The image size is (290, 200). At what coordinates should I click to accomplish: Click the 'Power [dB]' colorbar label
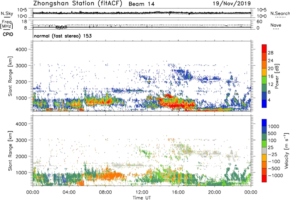pyautogui.click(x=277, y=76)
